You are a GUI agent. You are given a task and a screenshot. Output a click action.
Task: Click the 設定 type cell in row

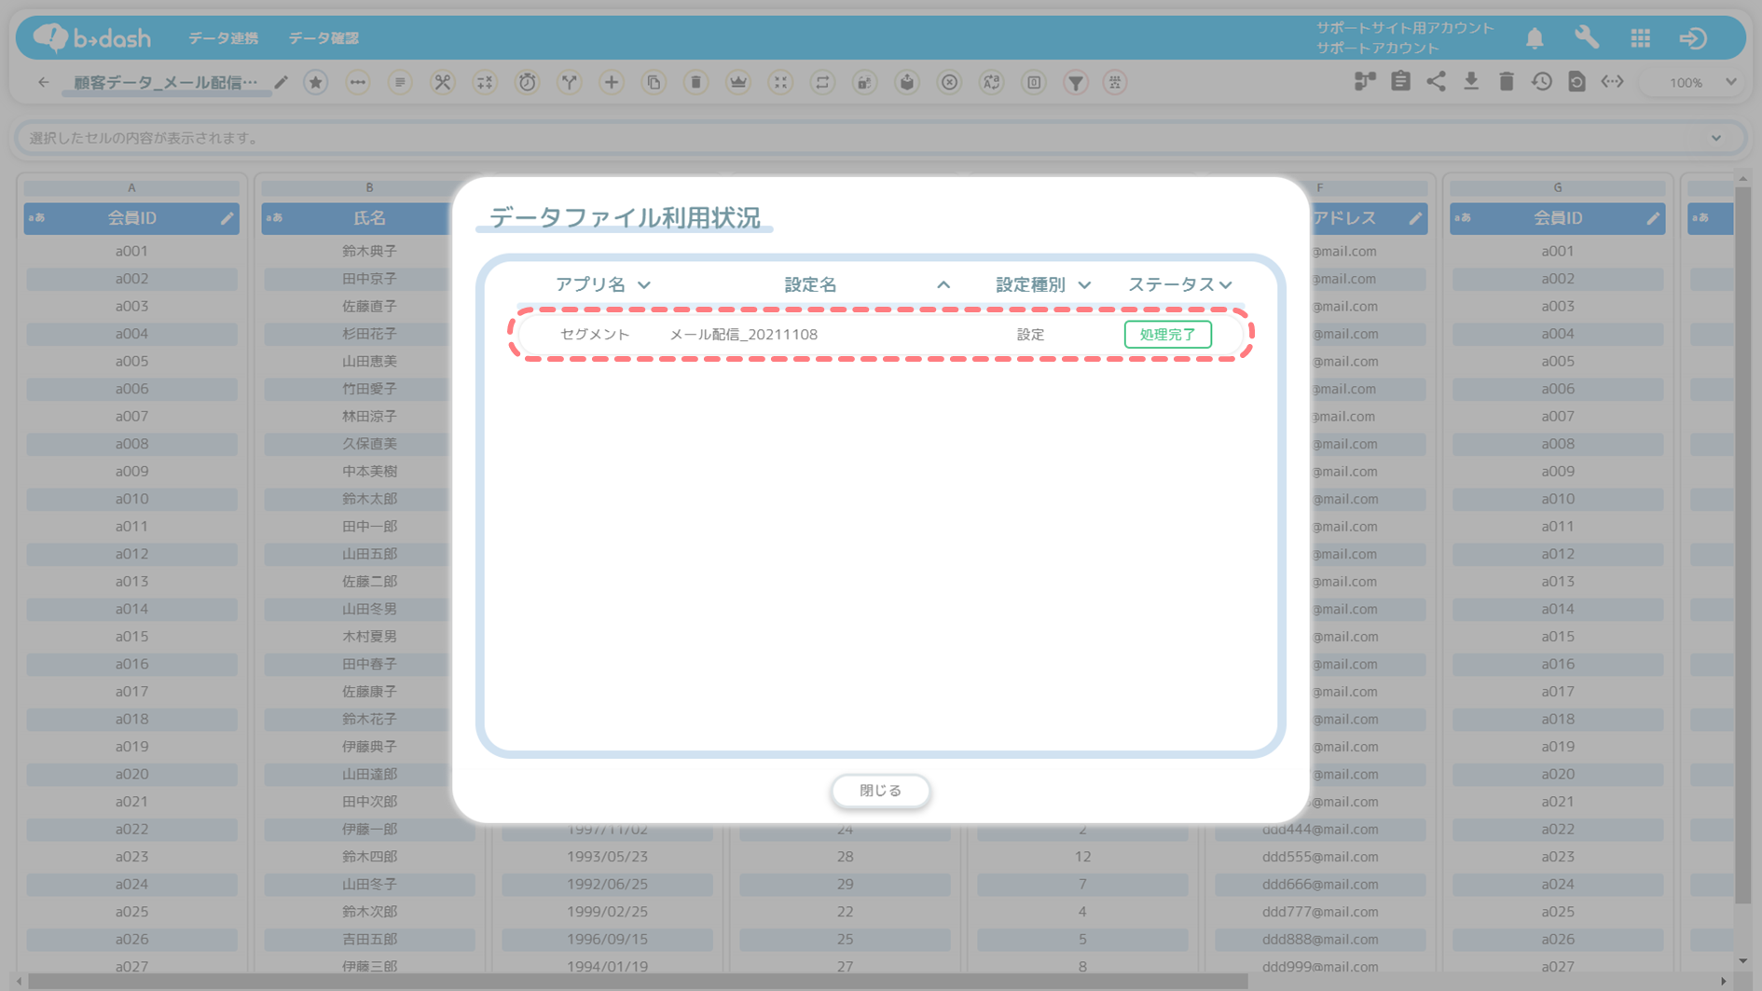1030,334
